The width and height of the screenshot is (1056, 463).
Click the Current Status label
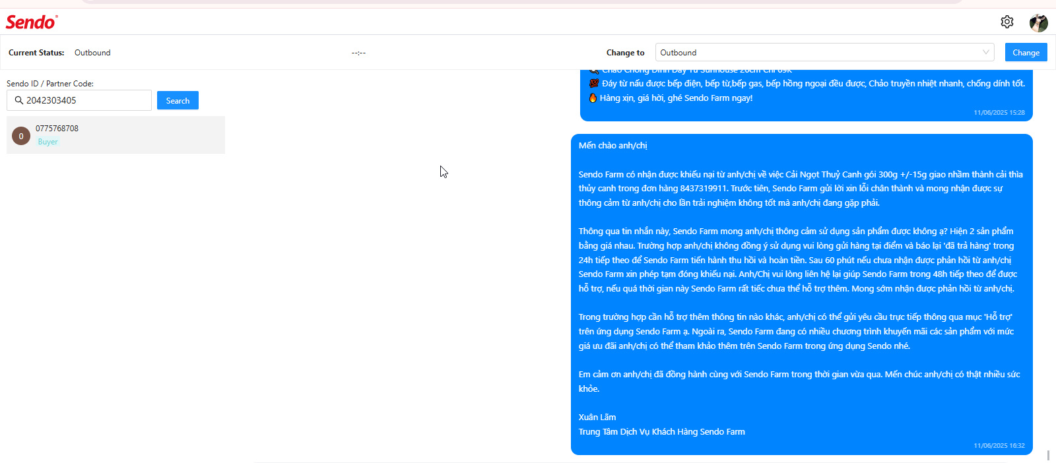pos(36,53)
